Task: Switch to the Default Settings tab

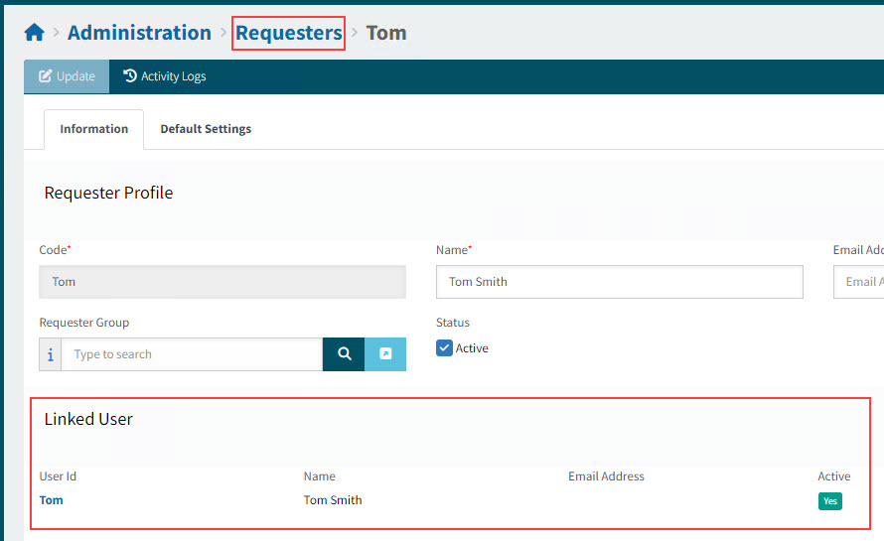Action: click(x=206, y=129)
